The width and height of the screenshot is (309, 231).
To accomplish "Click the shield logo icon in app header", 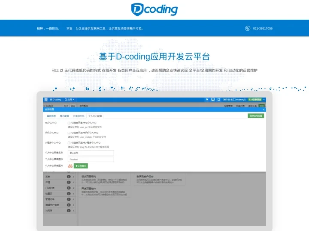I will pos(46,100).
